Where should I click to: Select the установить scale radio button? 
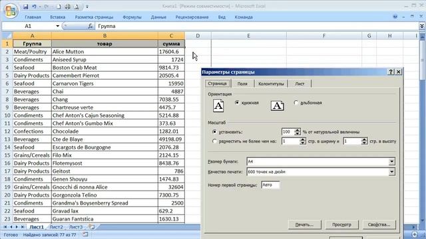coord(214,131)
